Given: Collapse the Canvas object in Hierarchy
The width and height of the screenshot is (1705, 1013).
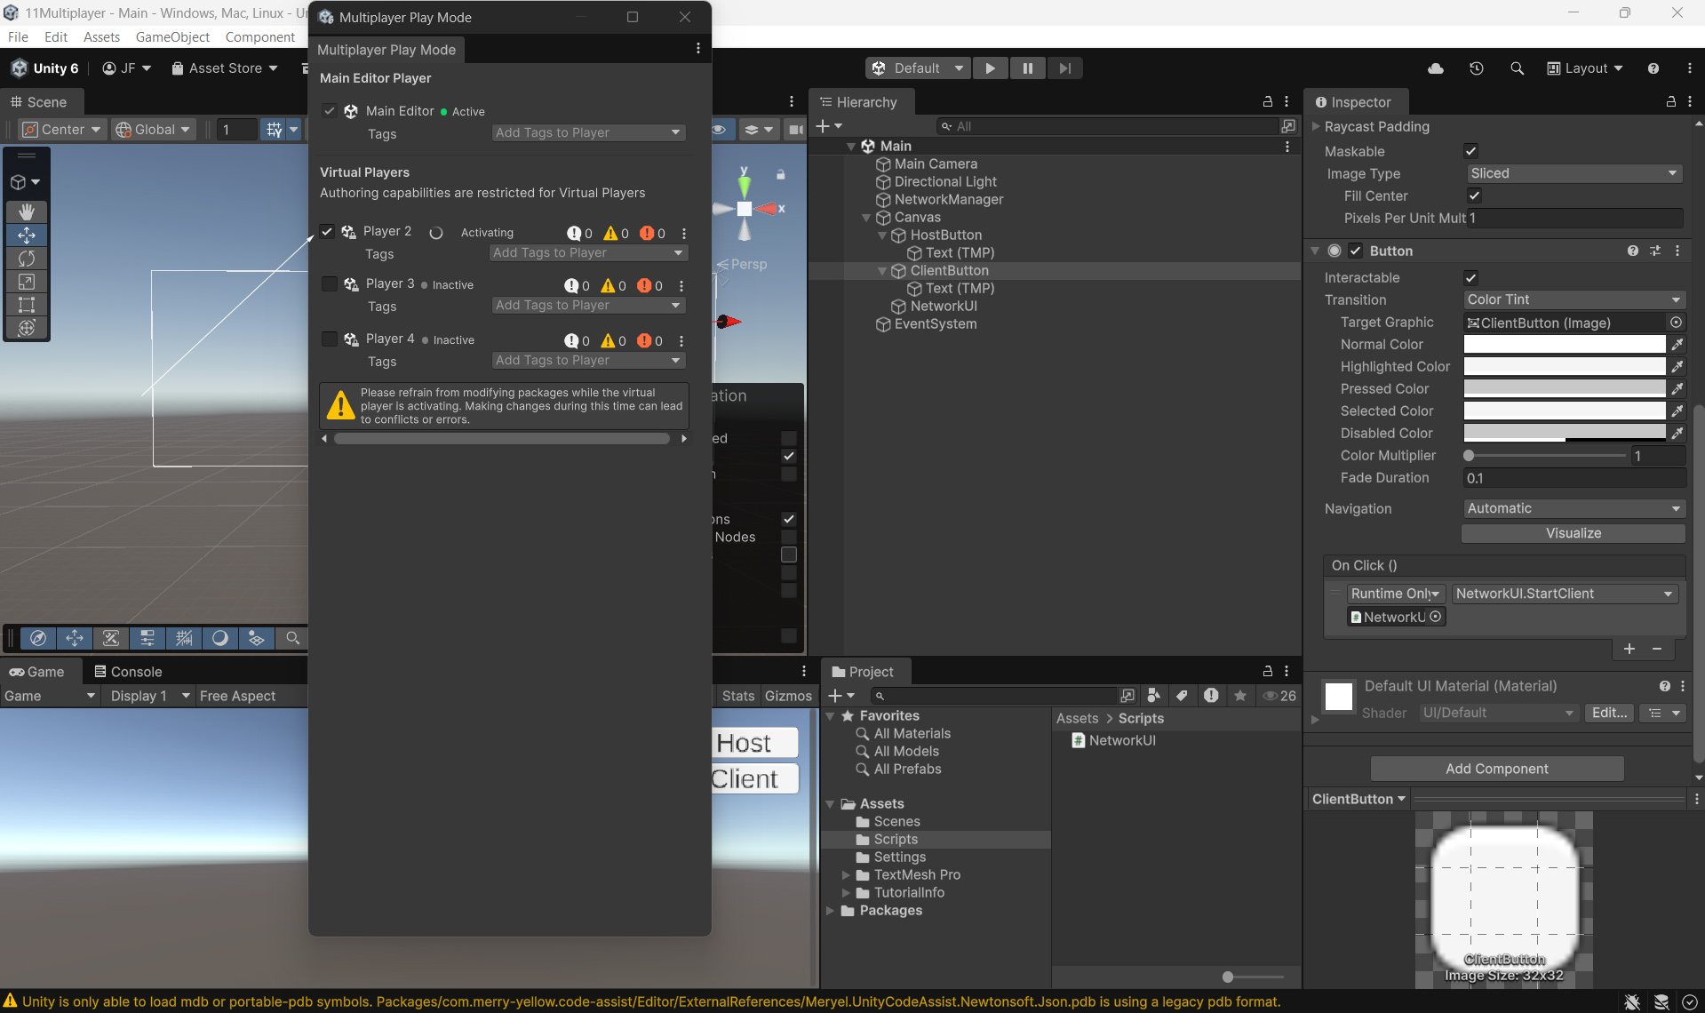Looking at the screenshot, I should tap(866, 218).
